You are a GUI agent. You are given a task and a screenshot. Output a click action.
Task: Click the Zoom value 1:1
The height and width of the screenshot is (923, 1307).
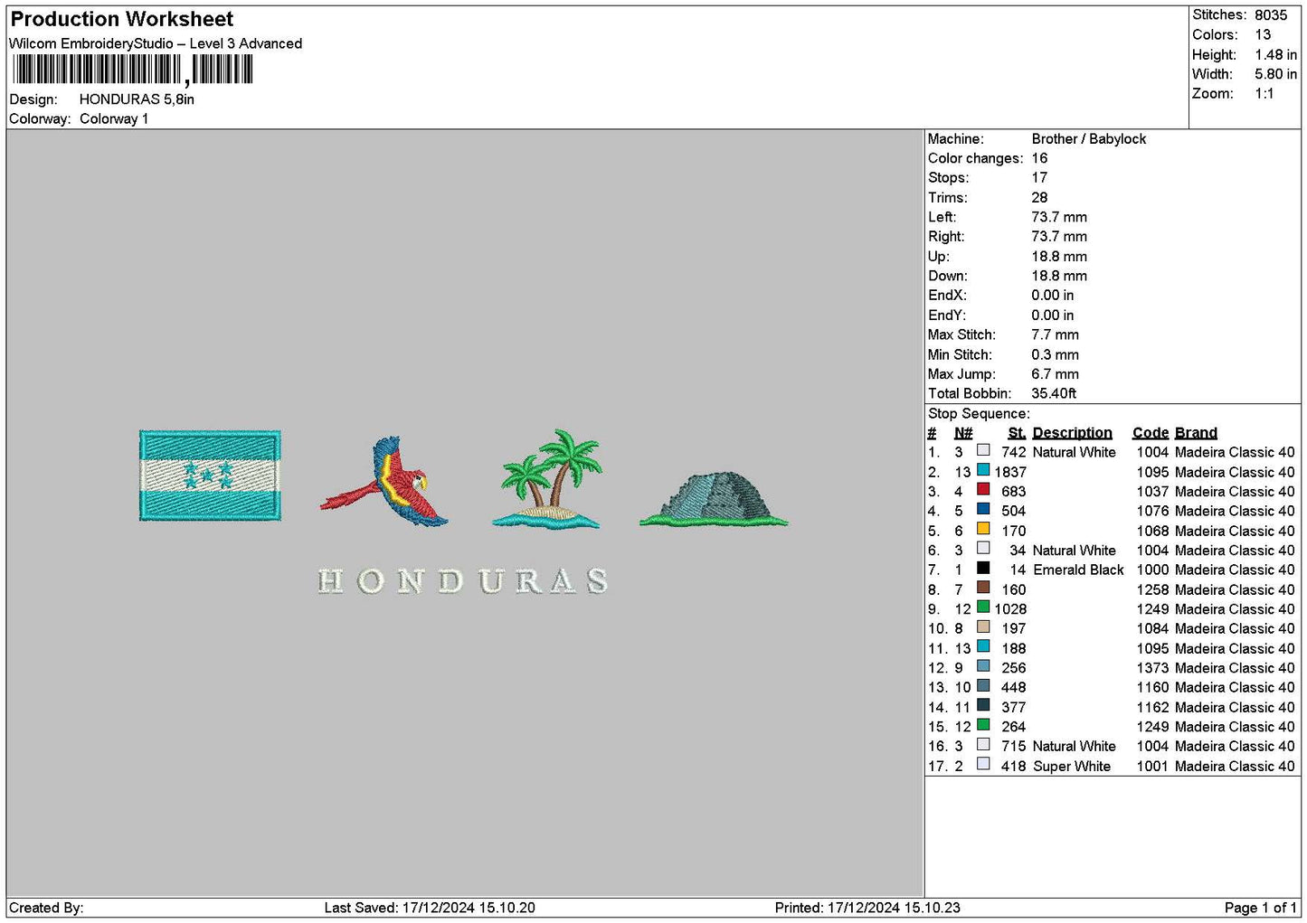pyautogui.click(x=1264, y=94)
